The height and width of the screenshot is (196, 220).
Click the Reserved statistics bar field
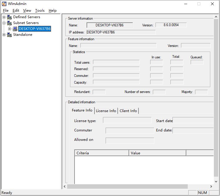click(x=116, y=69)
